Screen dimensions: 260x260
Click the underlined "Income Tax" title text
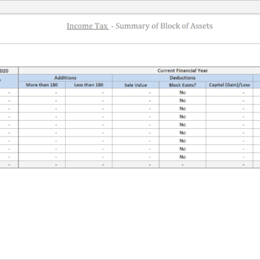point(88,26)
